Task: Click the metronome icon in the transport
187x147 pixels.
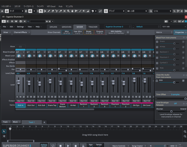Action: click(83, 145)
